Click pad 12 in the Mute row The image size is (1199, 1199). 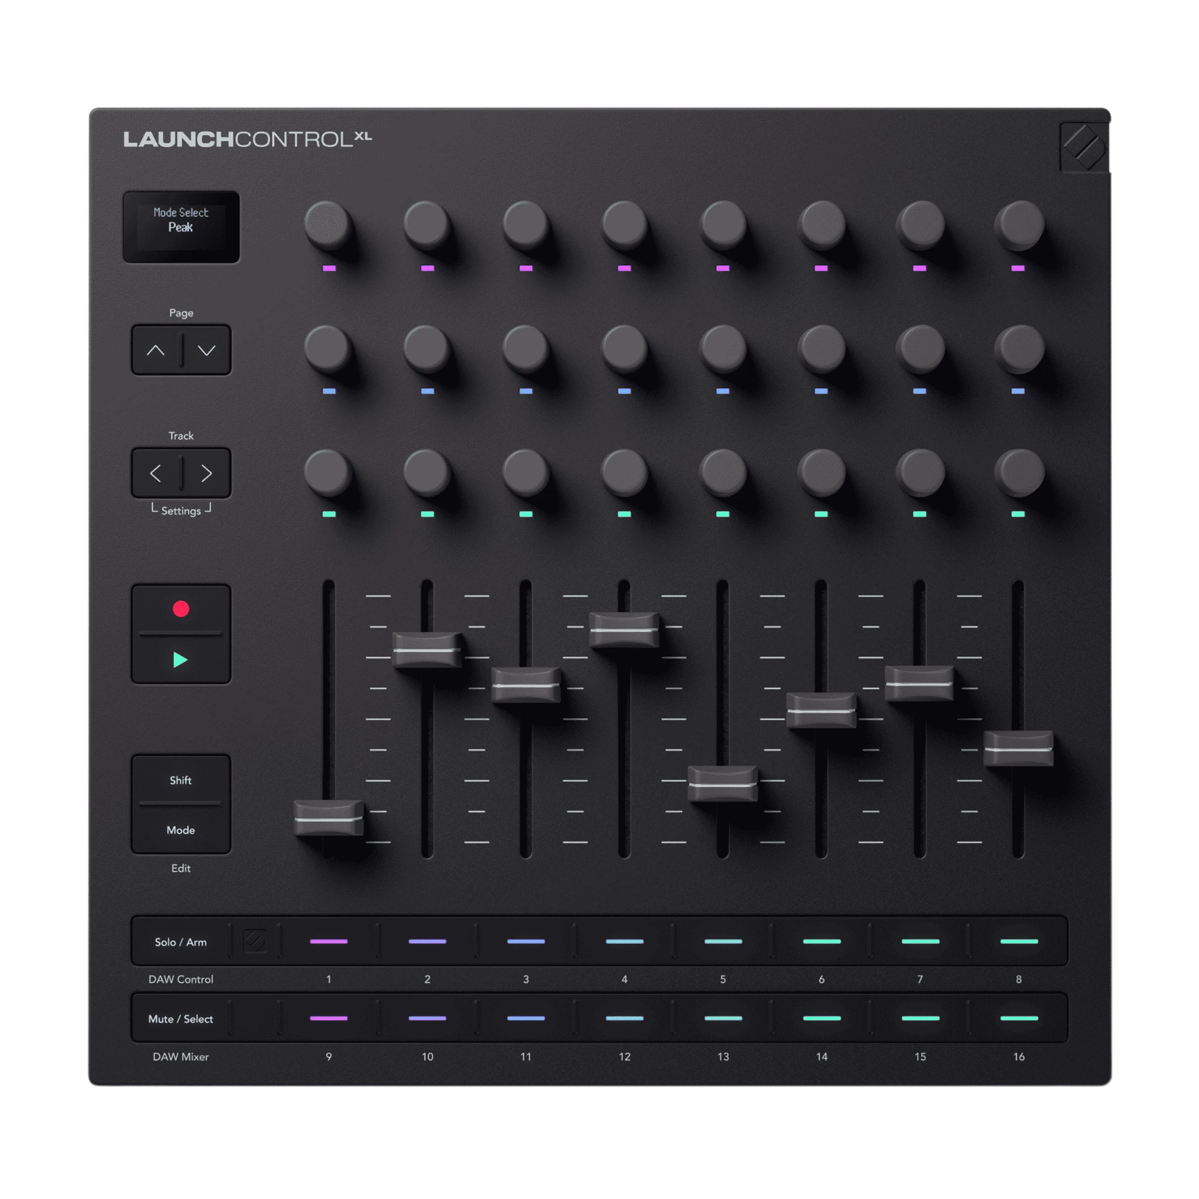pyautogui.click(x=624, y=1019)
